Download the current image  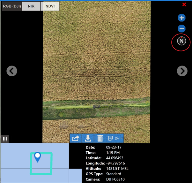tap(88, 138)
